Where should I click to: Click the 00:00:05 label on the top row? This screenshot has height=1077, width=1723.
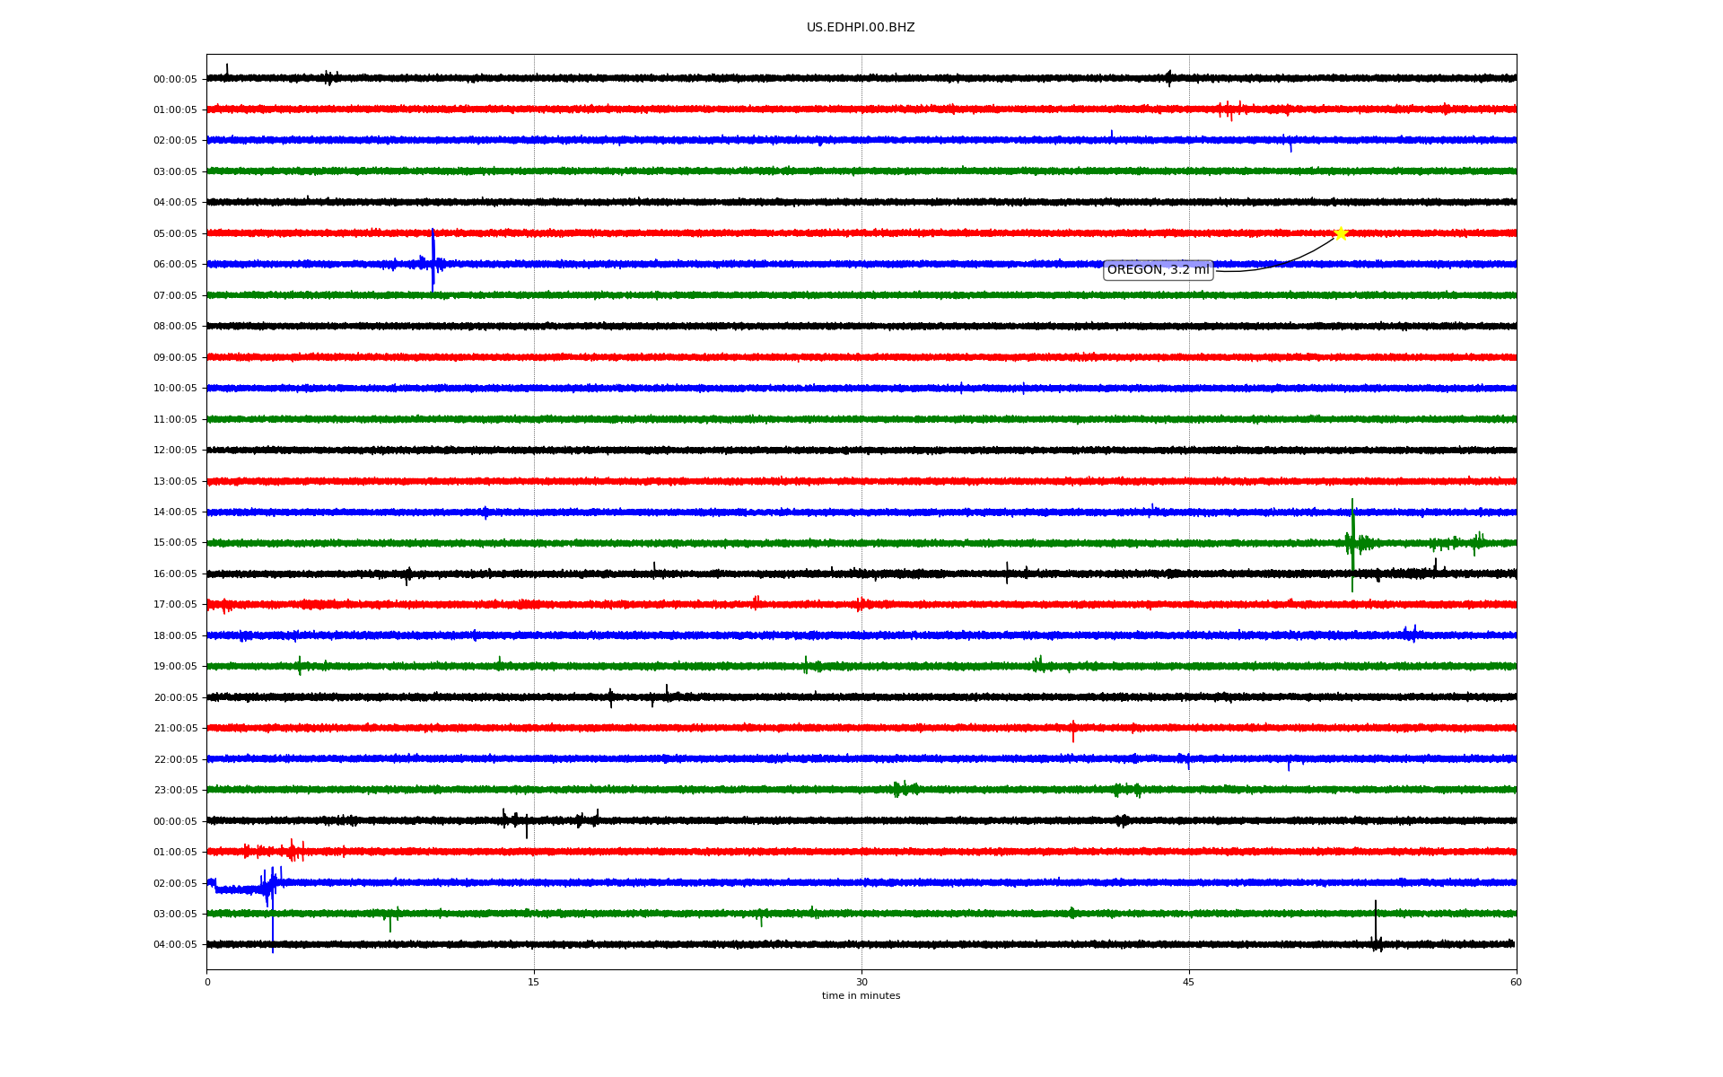(175, 79)
